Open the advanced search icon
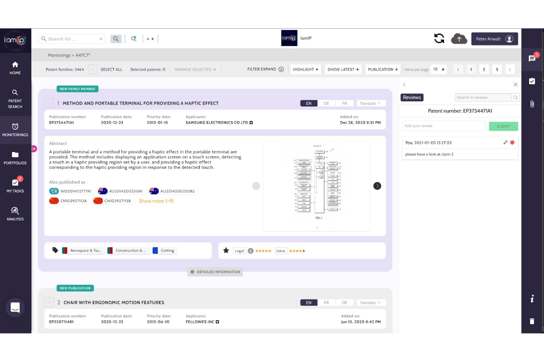 (x=134, y=39)
